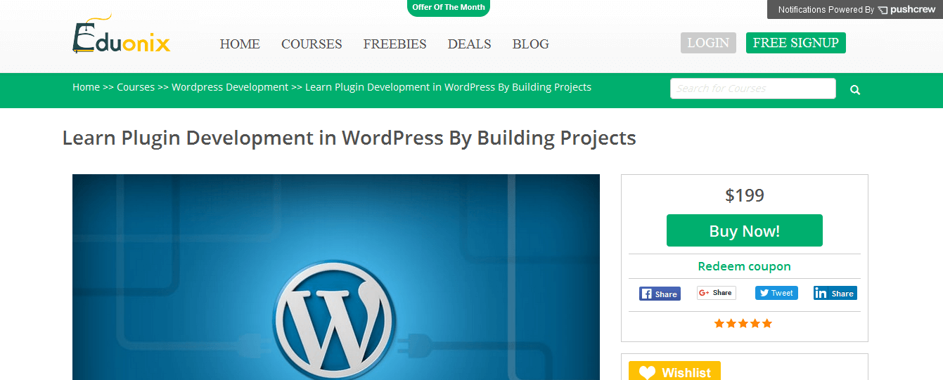
Task: Click the plugin course breadcrumb link
Action: tap(448, 87)
